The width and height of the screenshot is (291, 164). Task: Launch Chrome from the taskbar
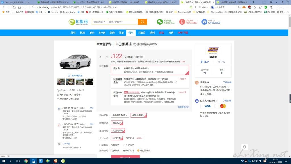click(x=26, y=161)
